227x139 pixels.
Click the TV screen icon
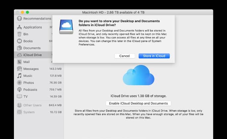(x=20, y=97)
